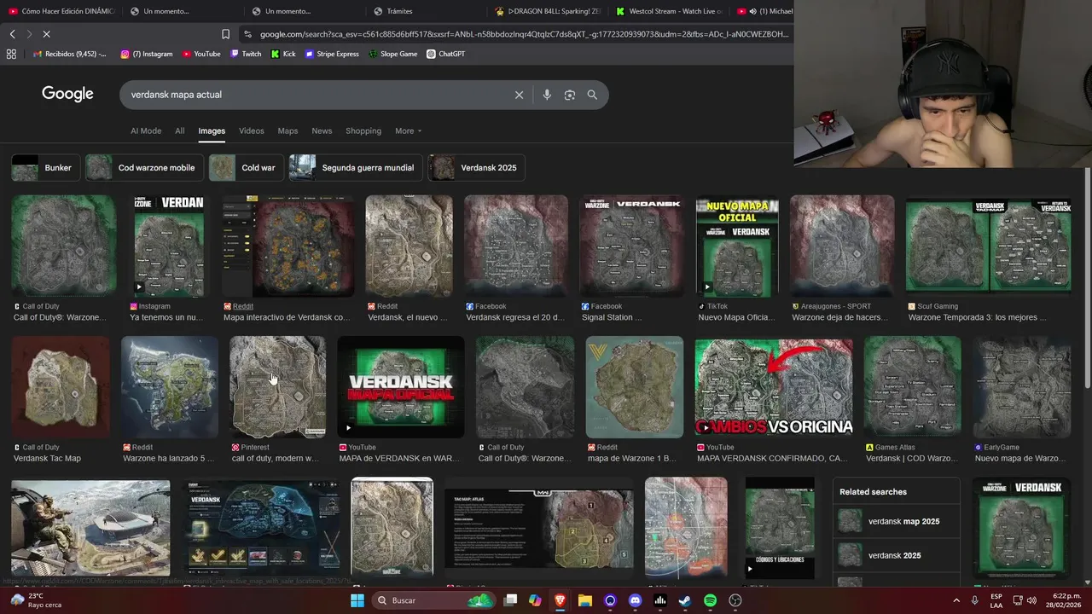This screenshot has height=614, width=1092.
Task: Open Task View in taskbar
Action: (510, 600)
